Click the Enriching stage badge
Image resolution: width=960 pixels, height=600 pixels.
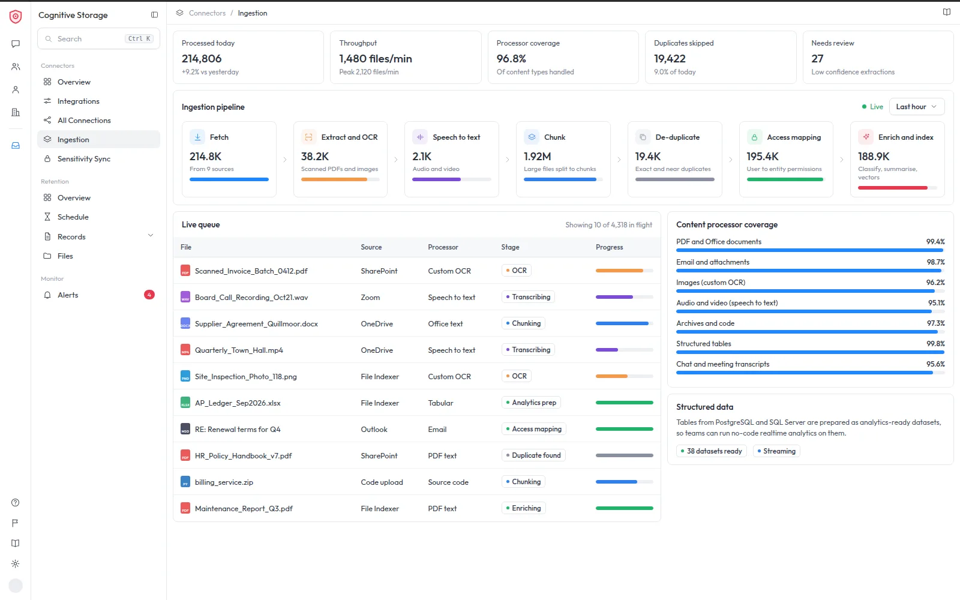click(x=523, y=508)
